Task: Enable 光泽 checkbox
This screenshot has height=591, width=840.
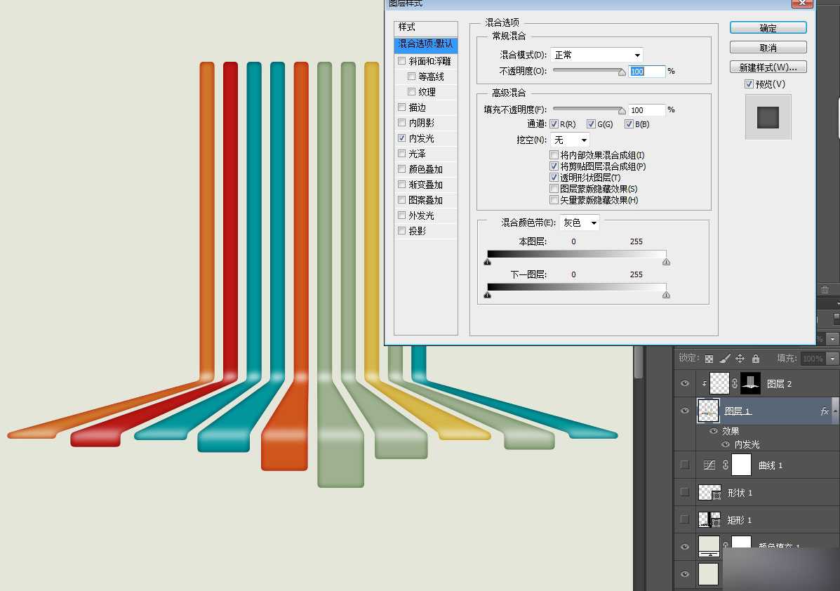Action: click(402, 154)
